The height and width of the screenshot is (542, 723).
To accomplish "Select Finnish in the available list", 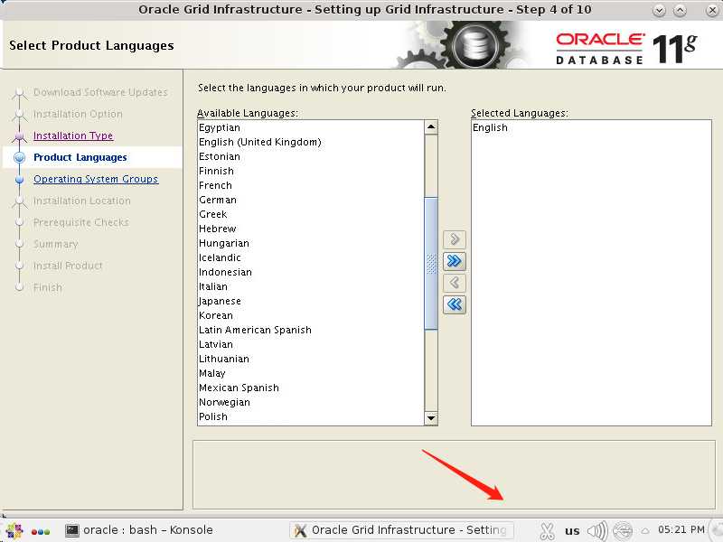I will tap(310, 171).
